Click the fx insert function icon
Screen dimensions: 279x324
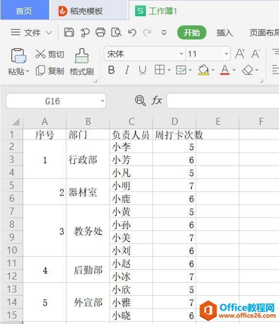[x=156, y=101]
